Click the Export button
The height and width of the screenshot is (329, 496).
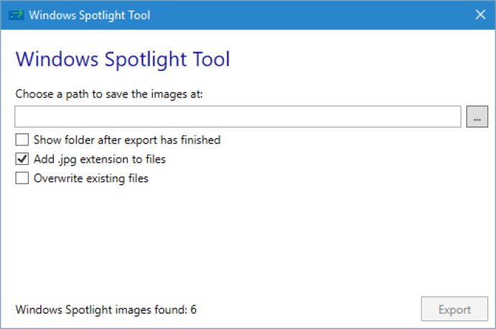click(454, 309)
